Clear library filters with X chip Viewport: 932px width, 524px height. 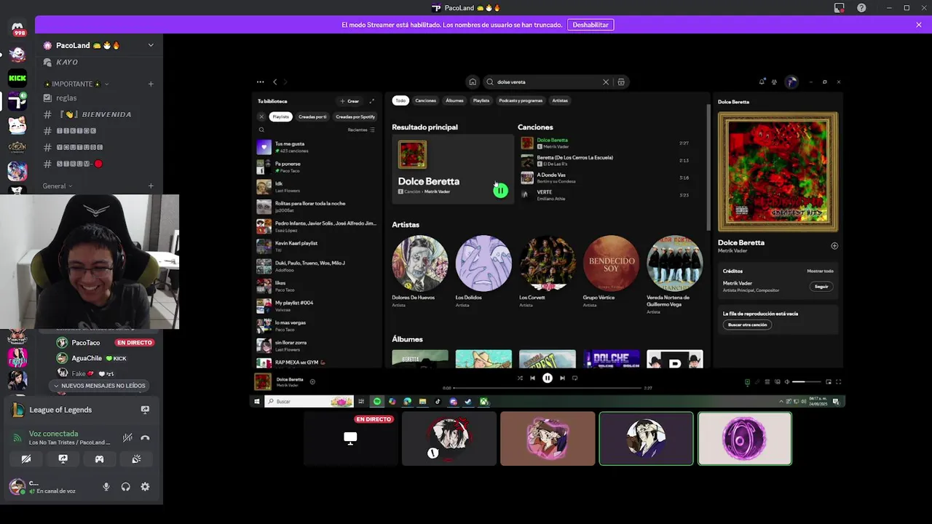pyautogui.click(x=261, y=116)
